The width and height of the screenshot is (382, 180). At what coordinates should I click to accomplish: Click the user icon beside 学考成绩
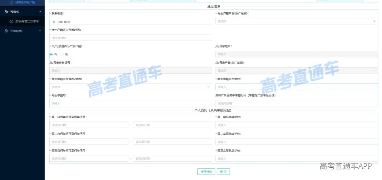point(7,31)
